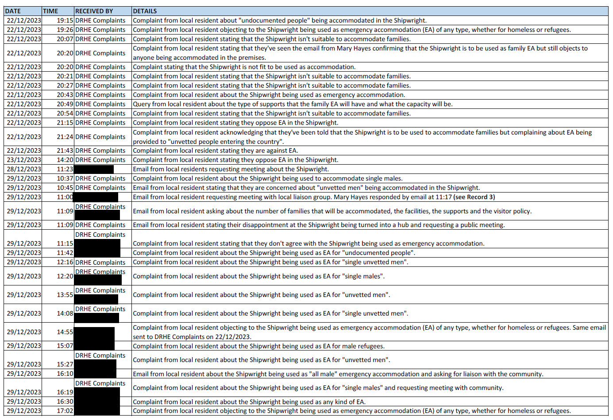Image resolution: width=613 pixels, height=420 pixels.
Task: Select the 28/12/2023 date cell
Action: [23, 169]
